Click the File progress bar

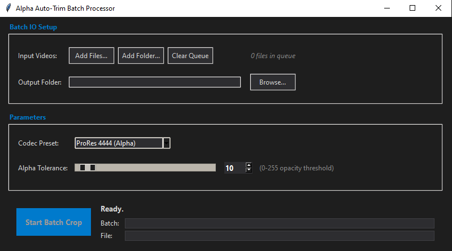coord(279,236)
